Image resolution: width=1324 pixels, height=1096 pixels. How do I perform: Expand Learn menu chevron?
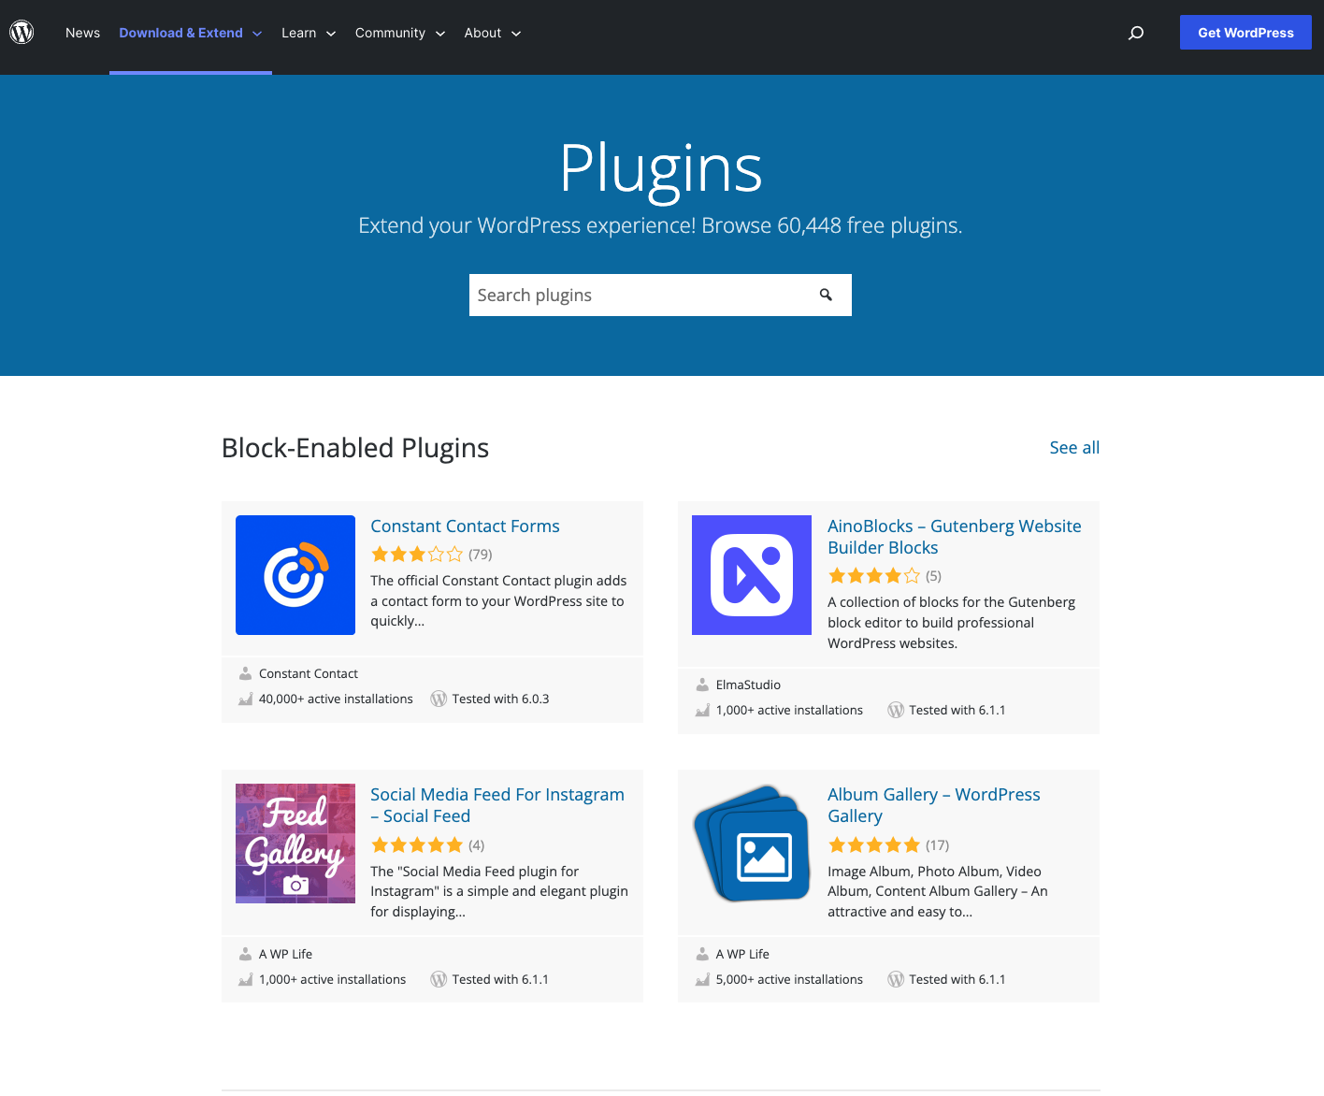[x=331, y=34]
